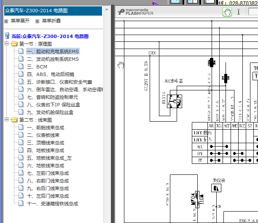Screen dimensions: 258x223
Task: Click the FlashPaper toolbar input box
Action: (x=253, y=12)
